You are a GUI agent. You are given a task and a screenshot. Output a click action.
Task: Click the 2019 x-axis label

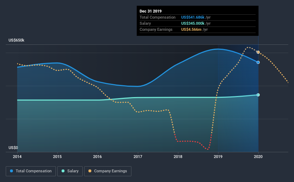pos(218,157)
